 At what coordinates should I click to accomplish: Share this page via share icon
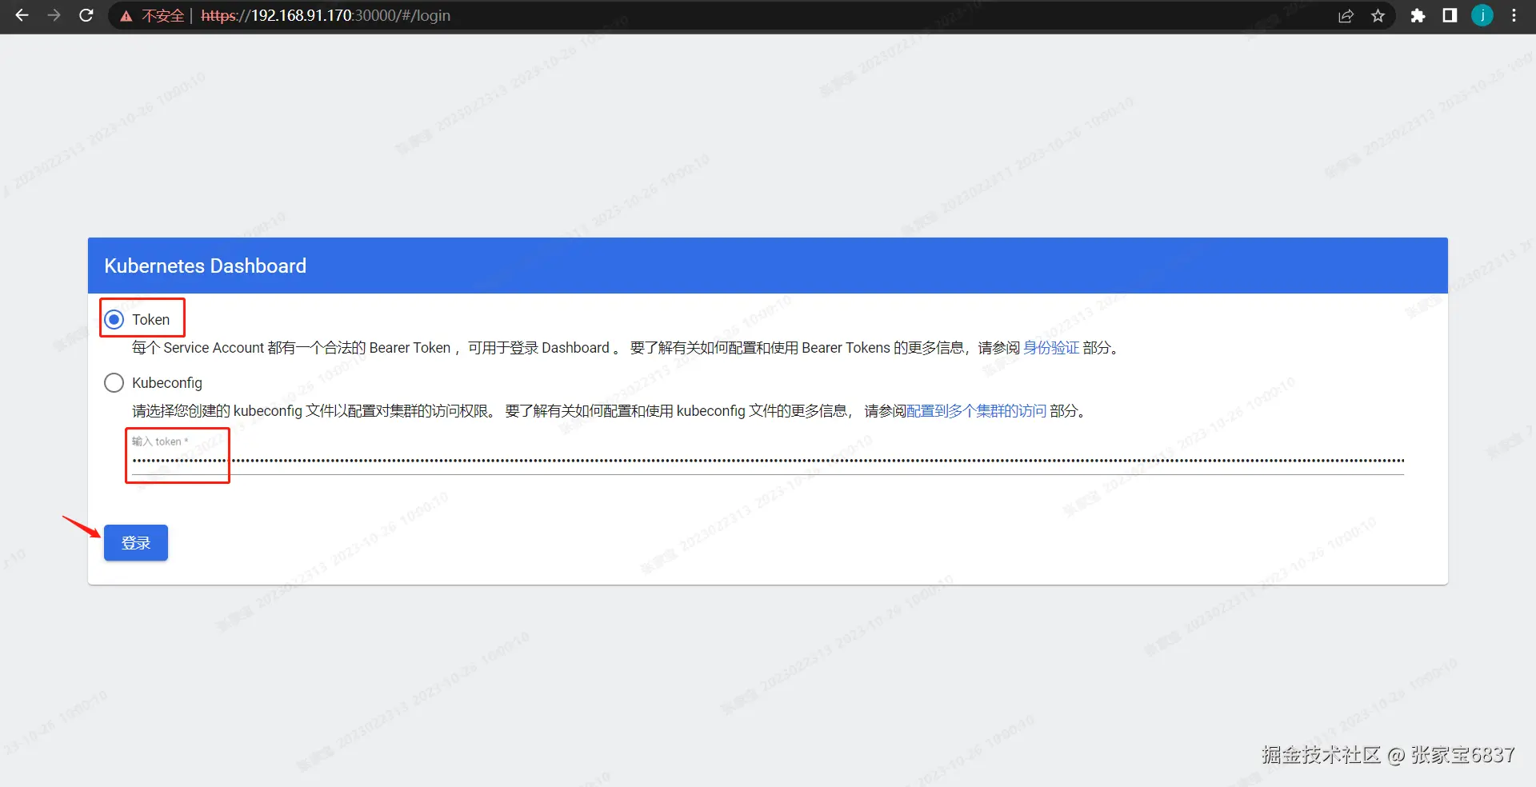1346,16
